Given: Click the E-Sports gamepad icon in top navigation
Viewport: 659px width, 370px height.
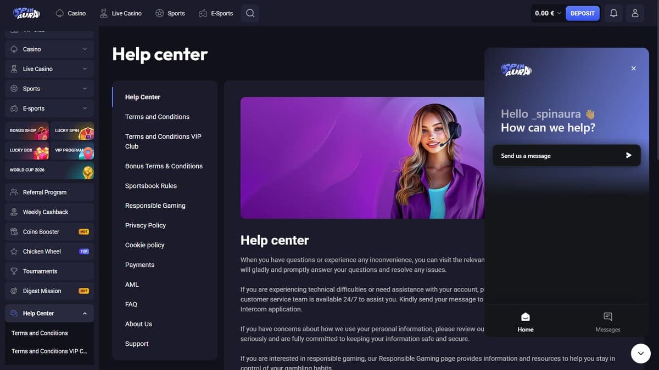Looking at the screenshot, I should 203,13.
